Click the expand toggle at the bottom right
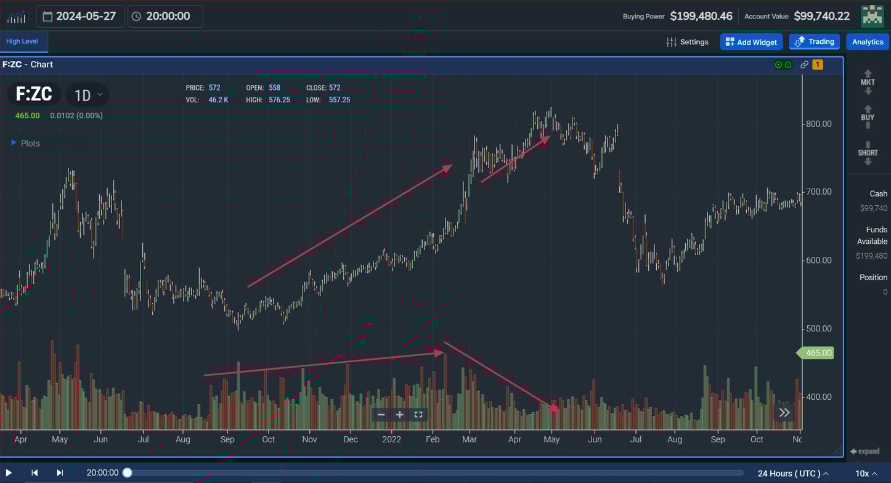 [866, 451]
